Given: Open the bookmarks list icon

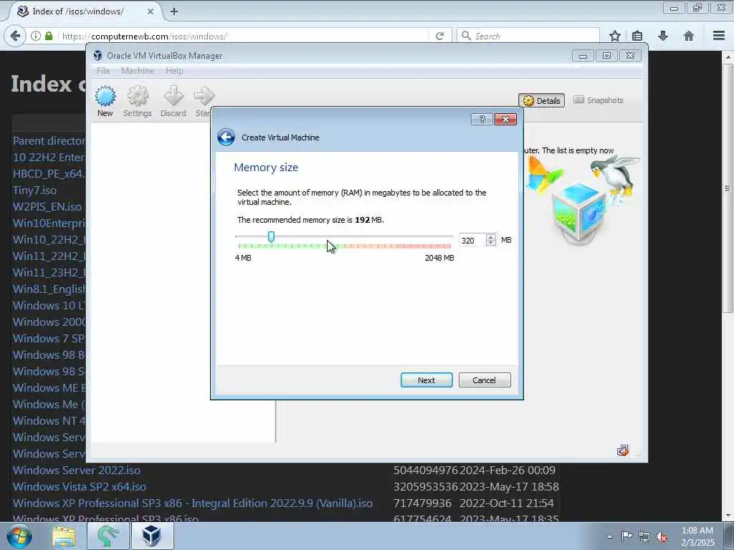Looking at the screenshot, I should [637, 36].
